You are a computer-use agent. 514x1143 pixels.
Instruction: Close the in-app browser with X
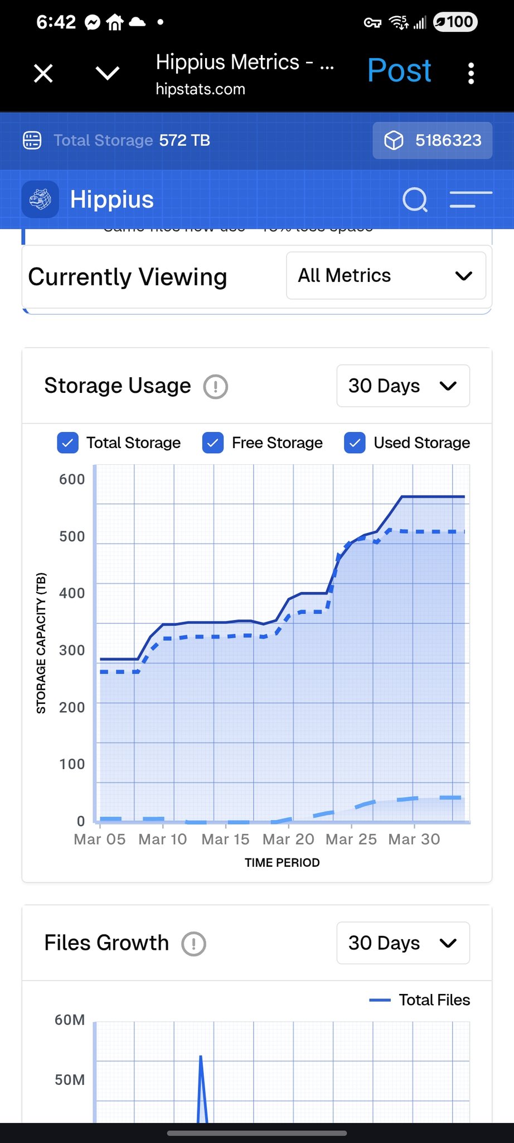(x=43, y=73)
